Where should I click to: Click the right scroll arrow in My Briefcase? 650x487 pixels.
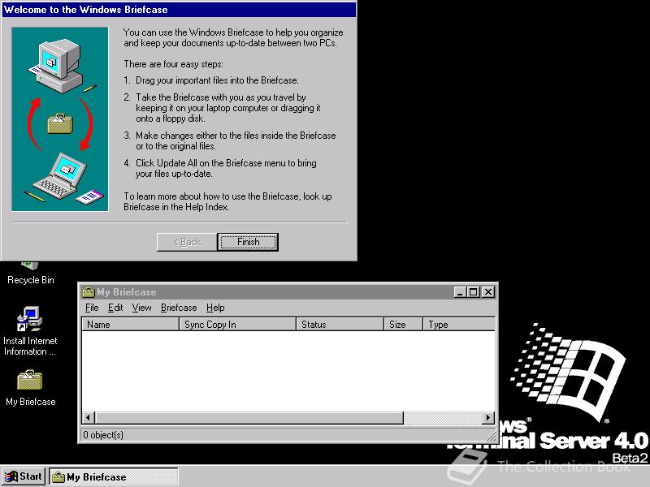coord(489,417)
